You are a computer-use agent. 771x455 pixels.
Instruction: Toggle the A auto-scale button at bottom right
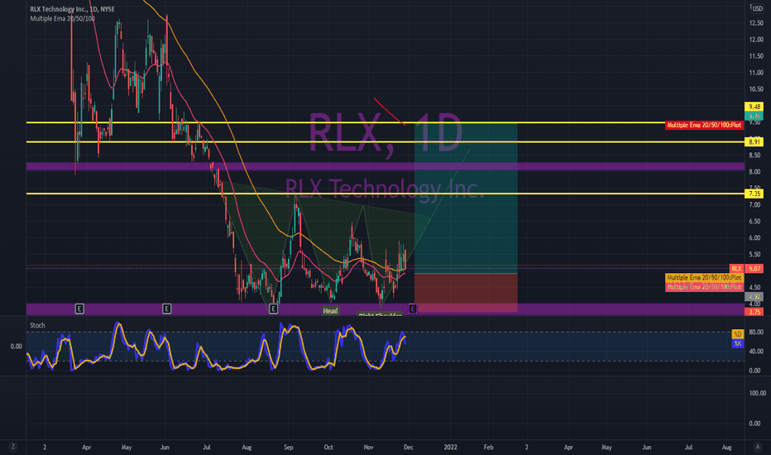757,447
